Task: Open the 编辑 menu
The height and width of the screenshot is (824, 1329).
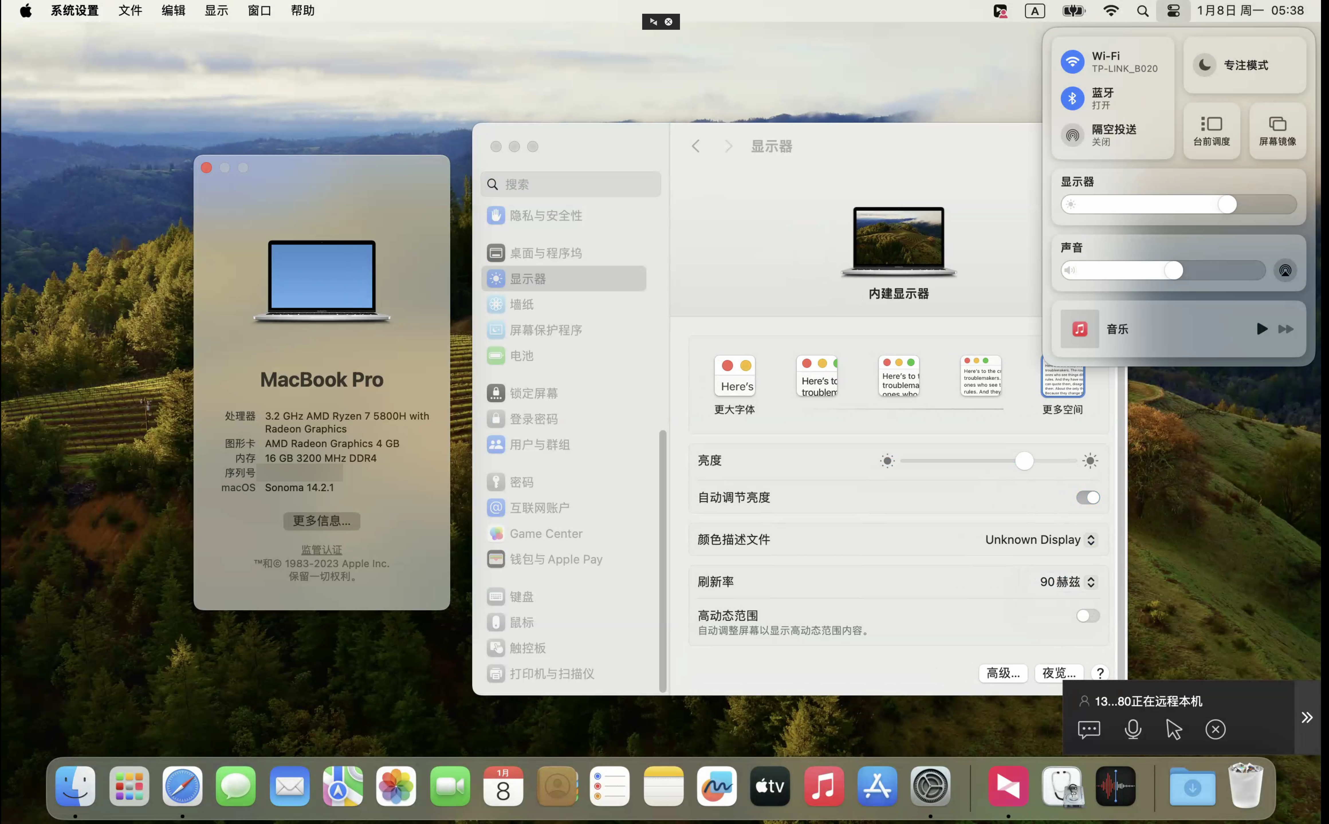Action: (x=173, y=11)
